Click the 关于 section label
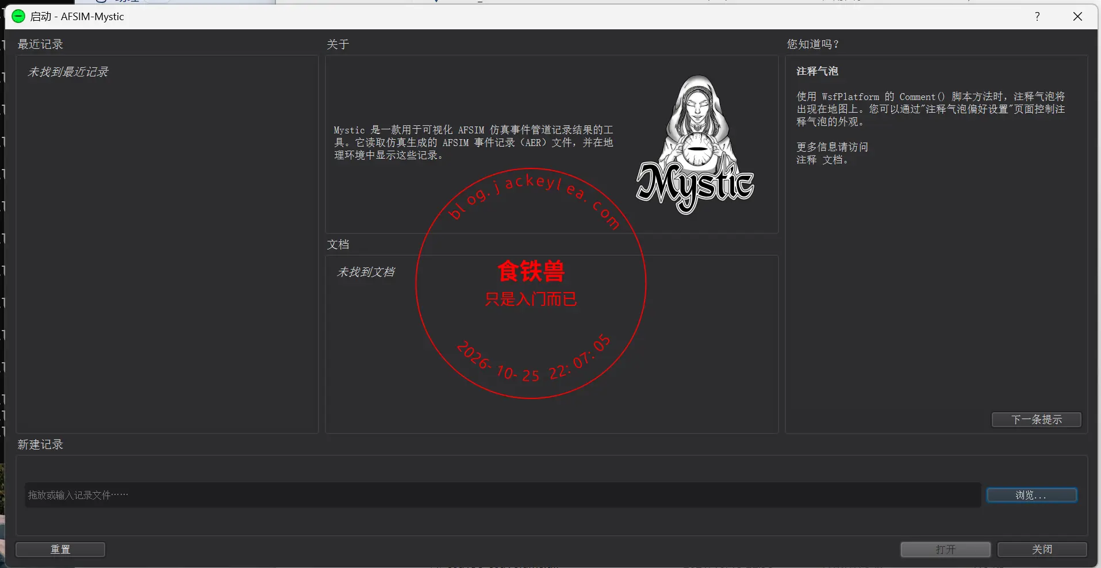The width and height of the screenshot is (1101, 568). coord(338,44)
